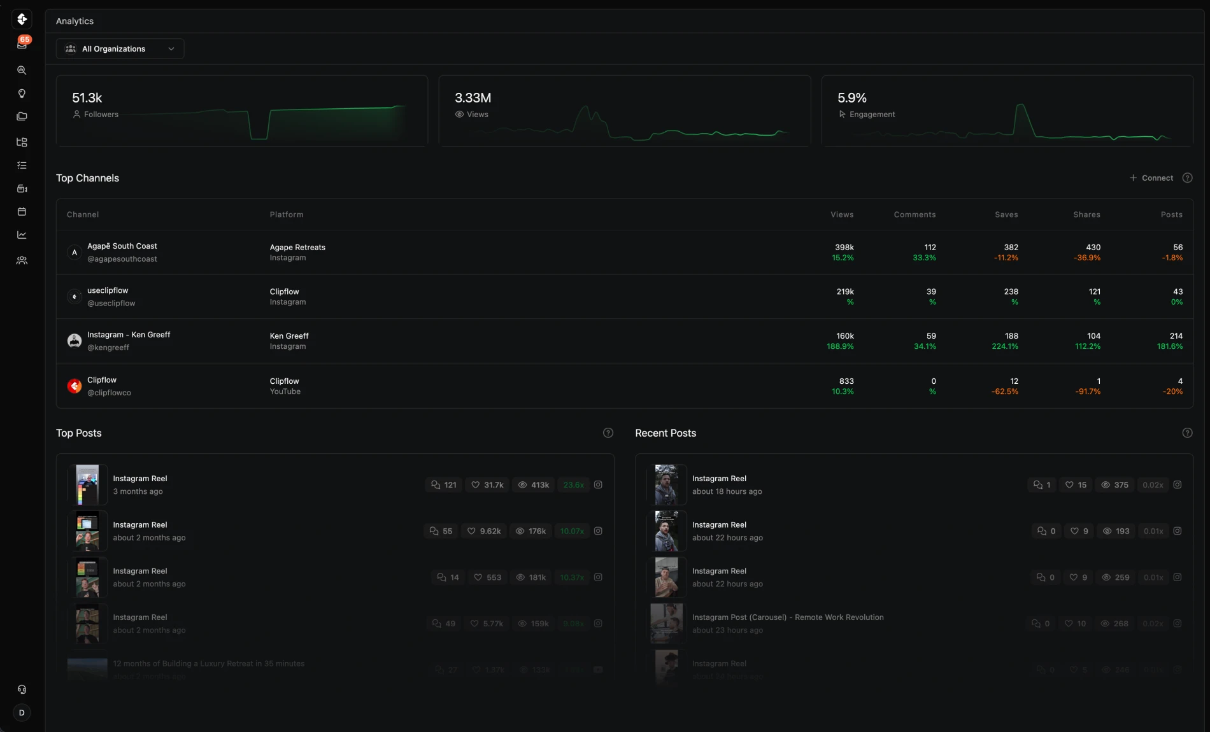Click the Analytics page title
The height and width of the screenshot is (732, 1210).
click(x=75, y=21)
